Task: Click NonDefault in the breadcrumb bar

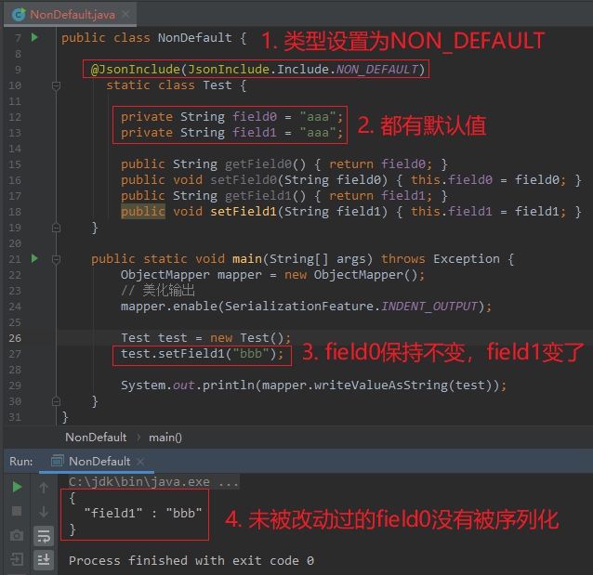Action: coord(96,438)
